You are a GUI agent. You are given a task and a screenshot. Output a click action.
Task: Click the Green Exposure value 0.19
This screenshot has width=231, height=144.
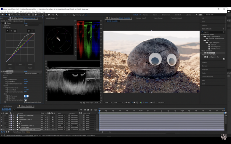coord(25,88)
